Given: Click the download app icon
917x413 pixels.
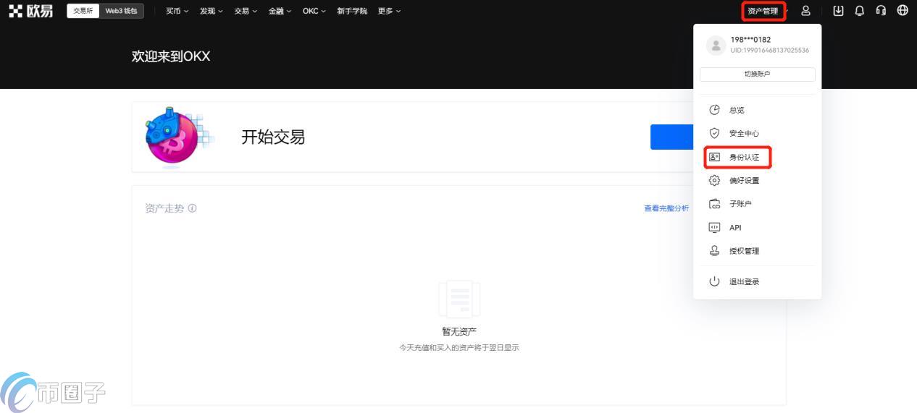Looking at the screenshot, I should pyautogui.click(x=839, y=11).
